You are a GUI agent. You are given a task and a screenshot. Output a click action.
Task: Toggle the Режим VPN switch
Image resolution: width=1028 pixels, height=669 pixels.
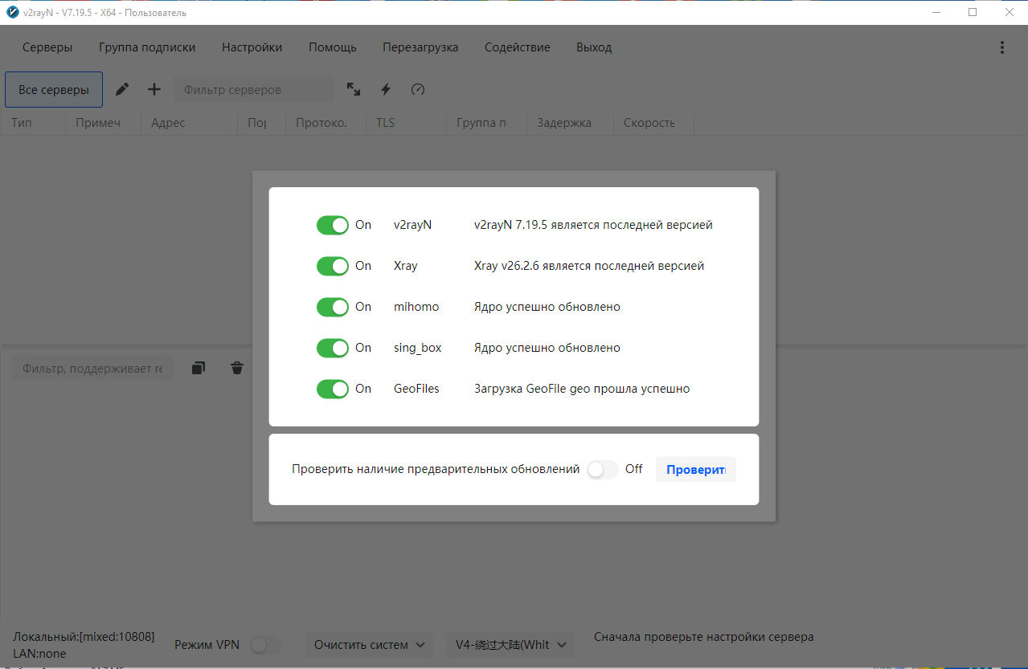266,645
